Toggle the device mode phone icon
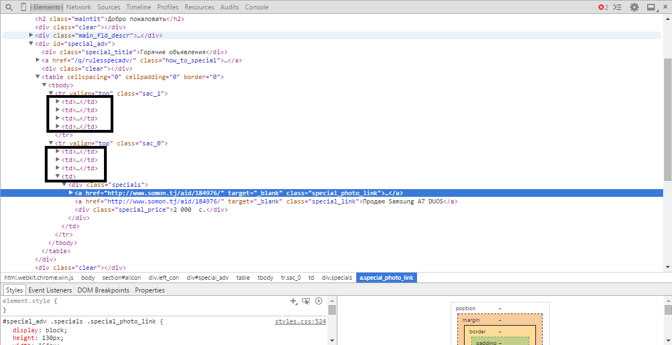 click(x=23, y=7)
